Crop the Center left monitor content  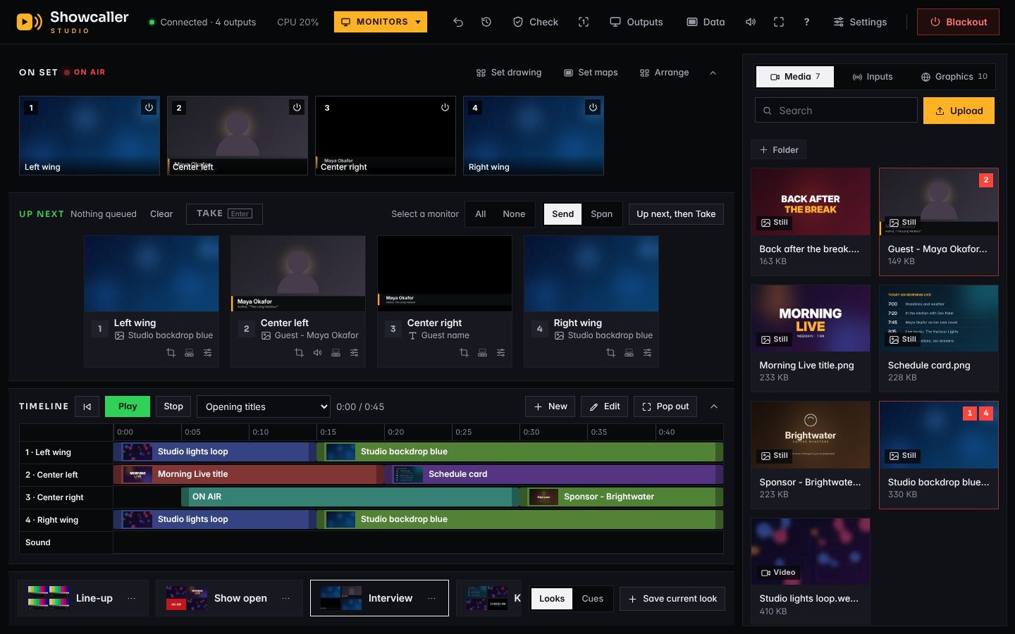(299, 352)
